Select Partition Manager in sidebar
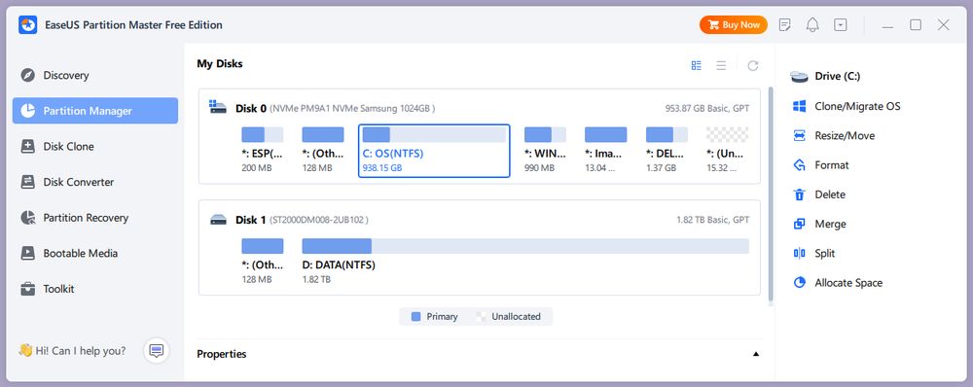973x387 pixels. [95, 111]
